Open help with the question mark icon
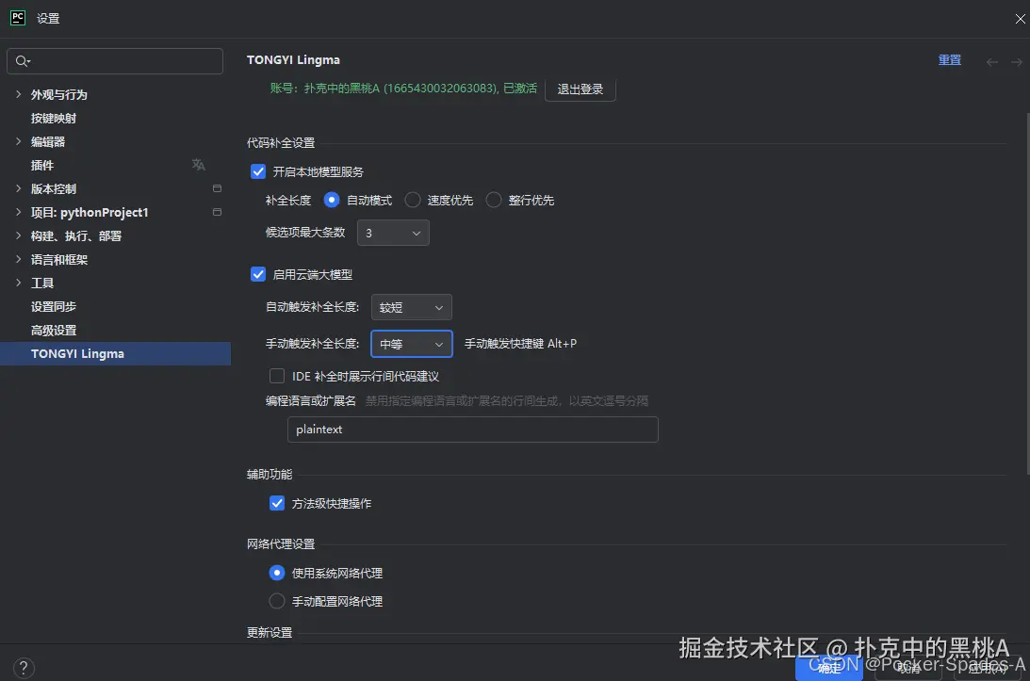1030x681 pixels. tap(23, 668)
